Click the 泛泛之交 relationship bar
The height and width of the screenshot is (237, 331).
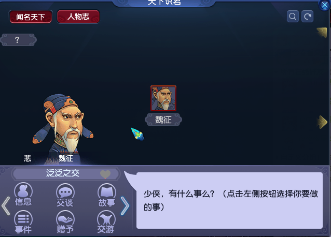click(x=65, y=174)
